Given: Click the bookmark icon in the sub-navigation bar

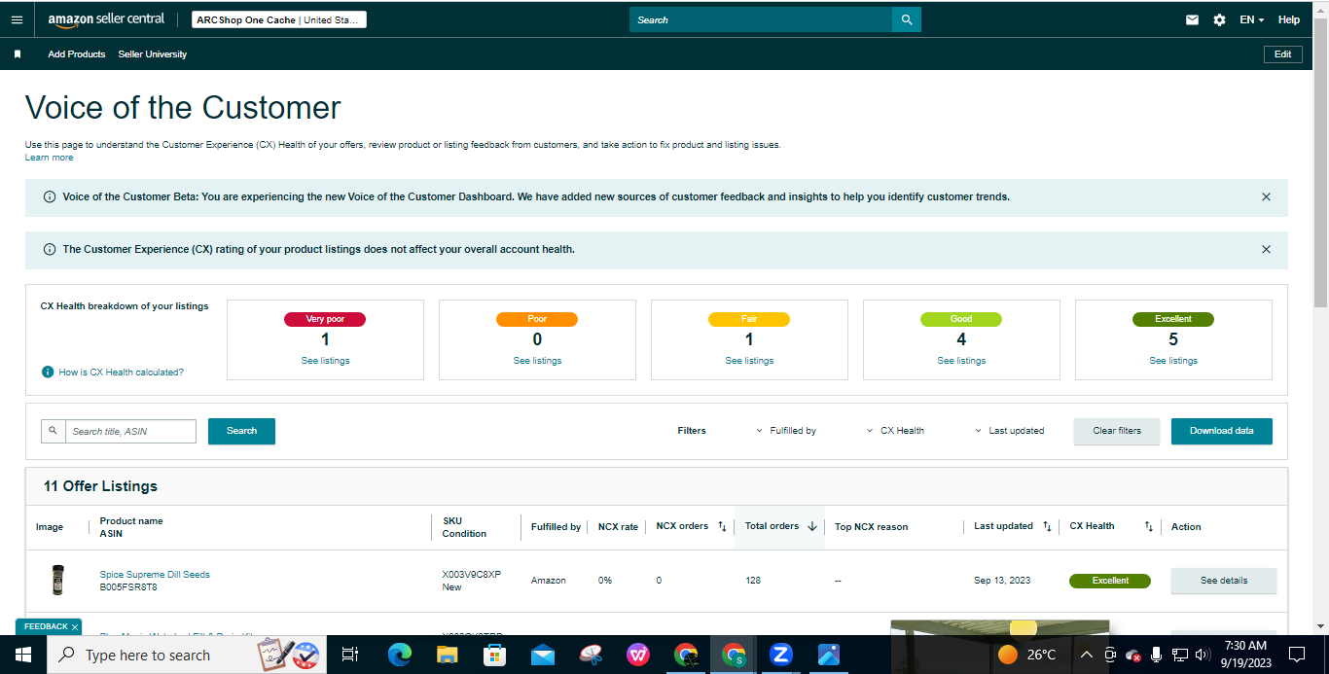Looking at the screenshot, I should (18, 54).
